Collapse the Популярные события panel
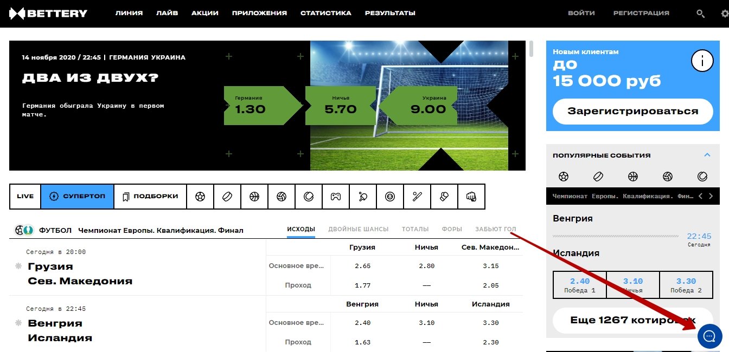 pos(707,155)
